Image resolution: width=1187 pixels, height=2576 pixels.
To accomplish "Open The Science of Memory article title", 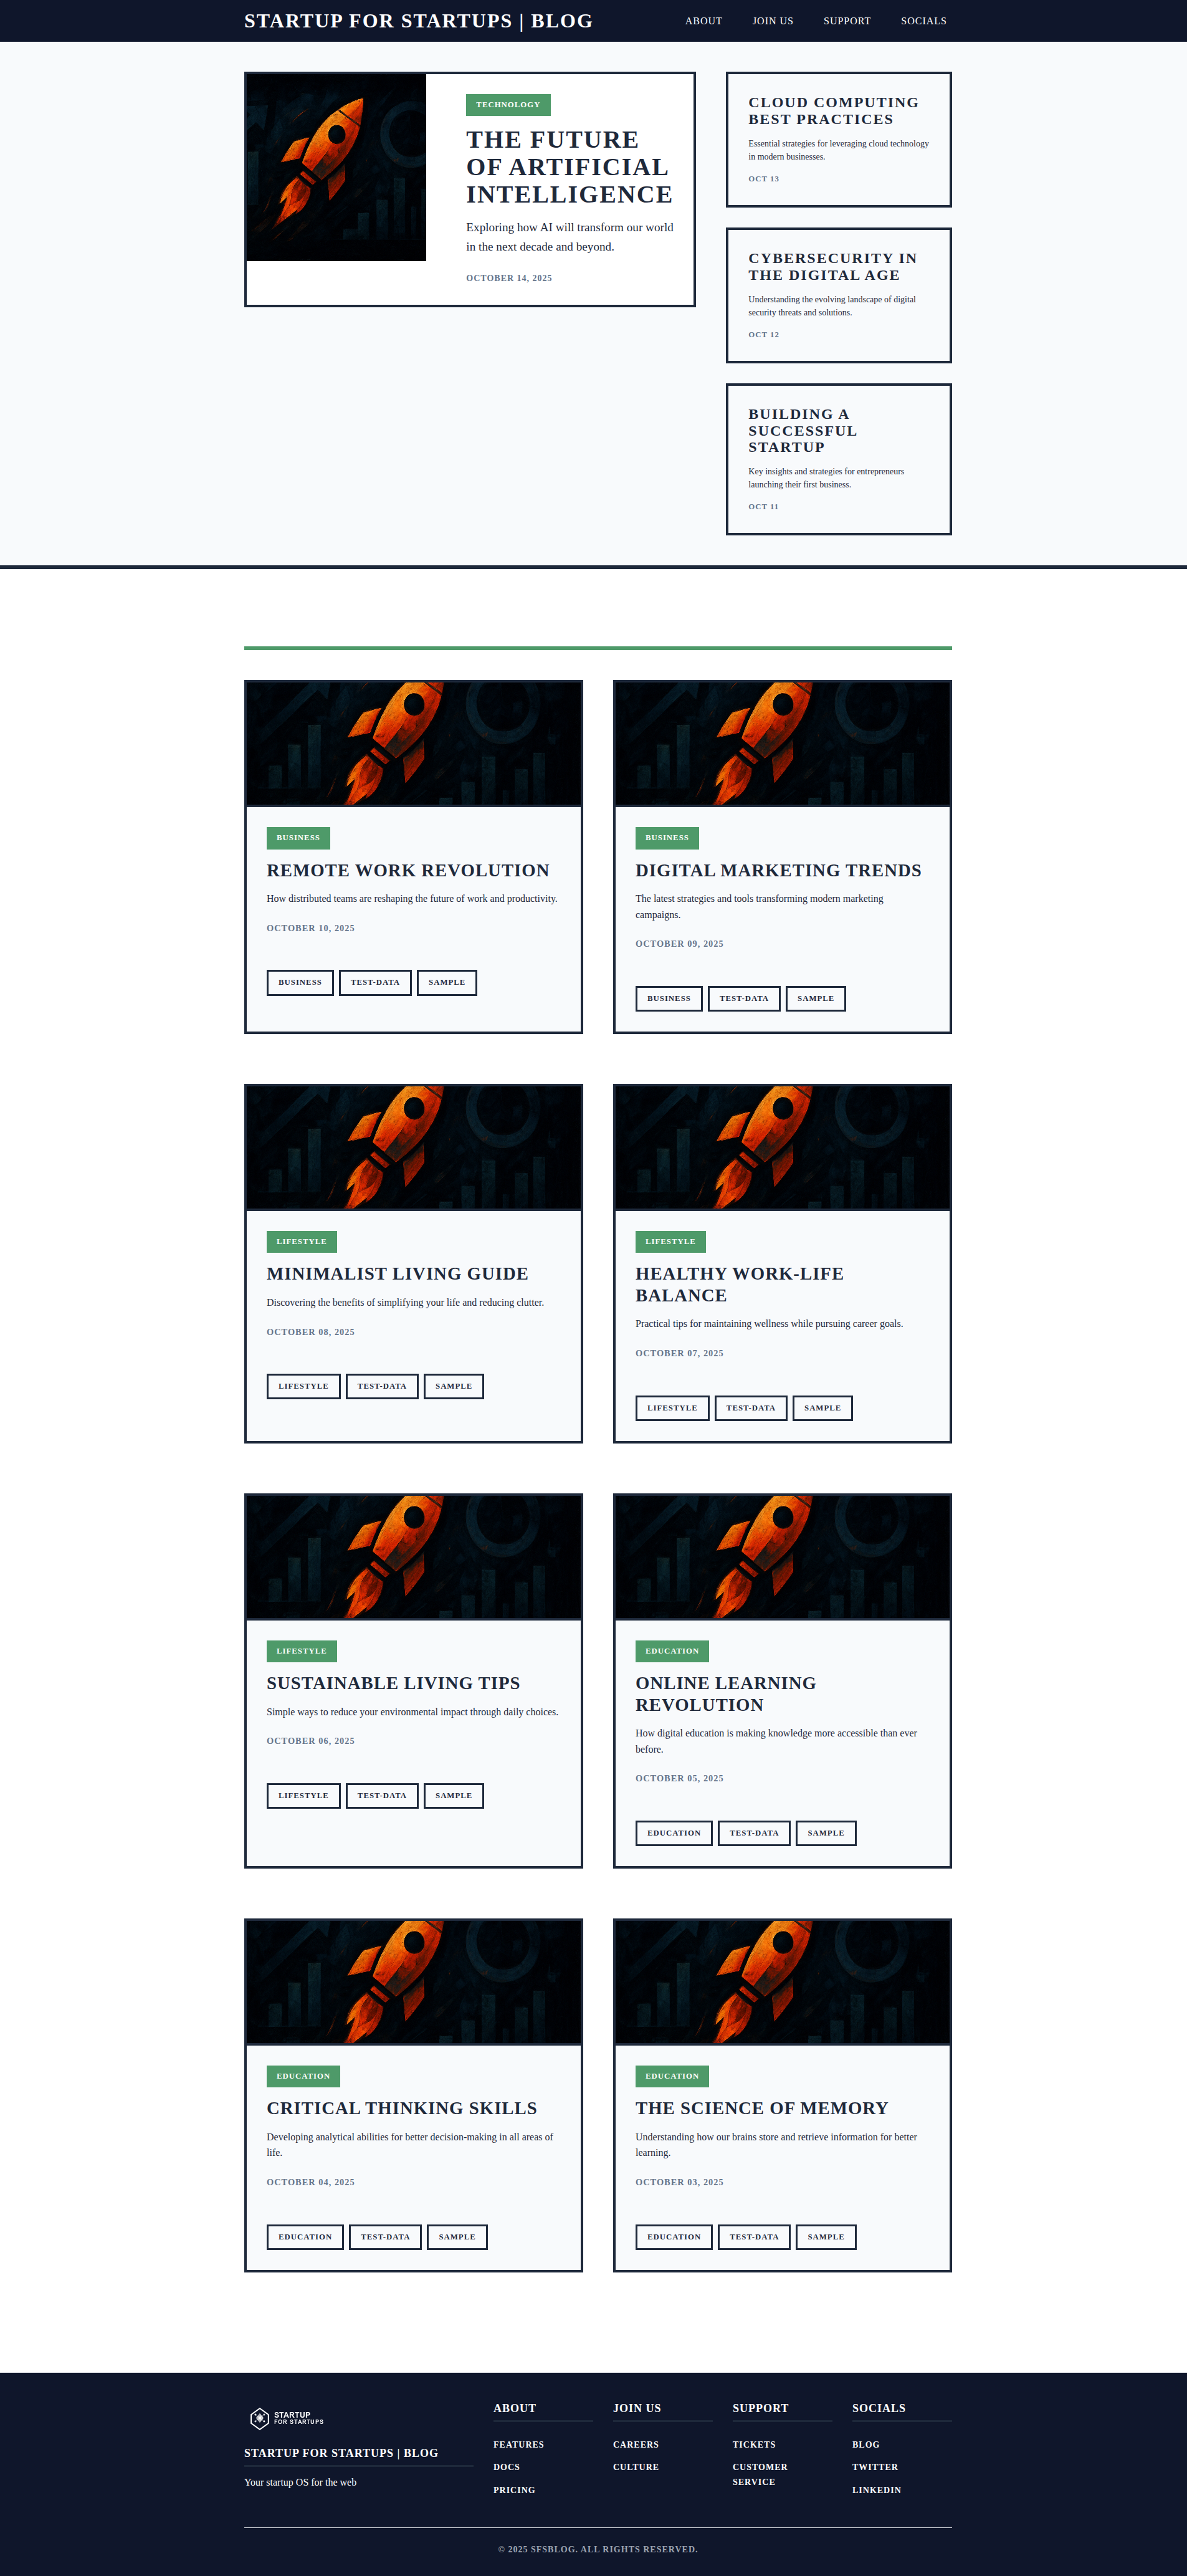I will [761, 2108].
